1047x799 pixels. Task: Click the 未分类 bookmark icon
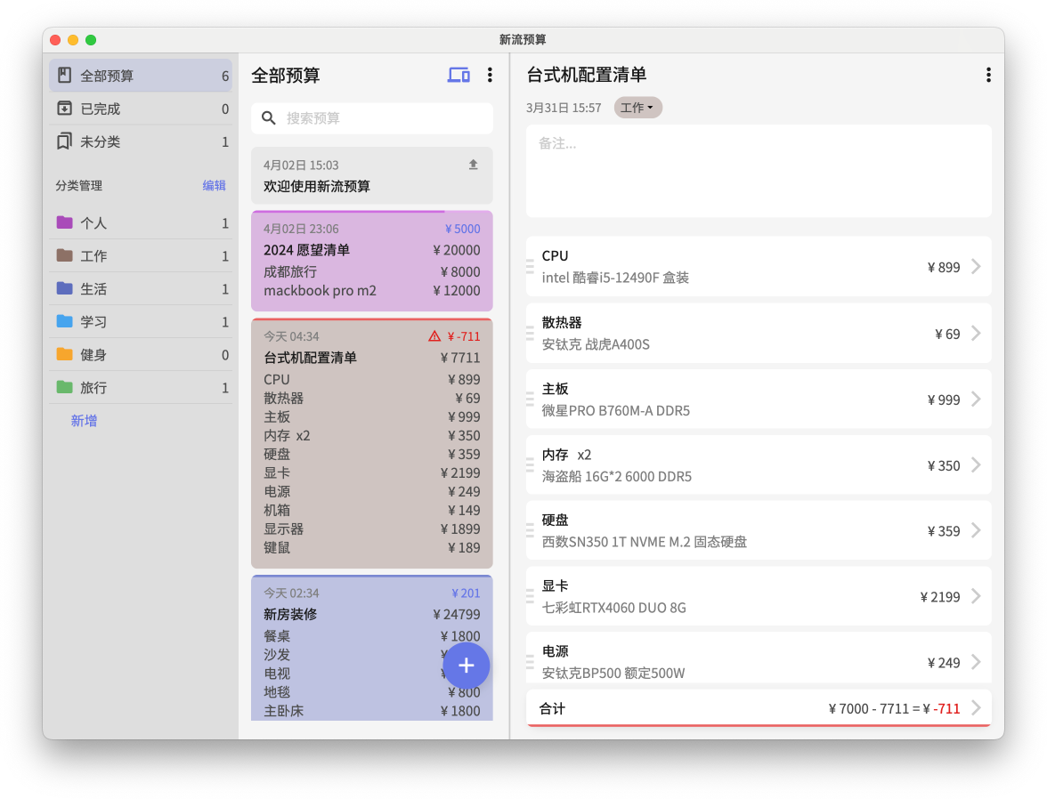64,141
